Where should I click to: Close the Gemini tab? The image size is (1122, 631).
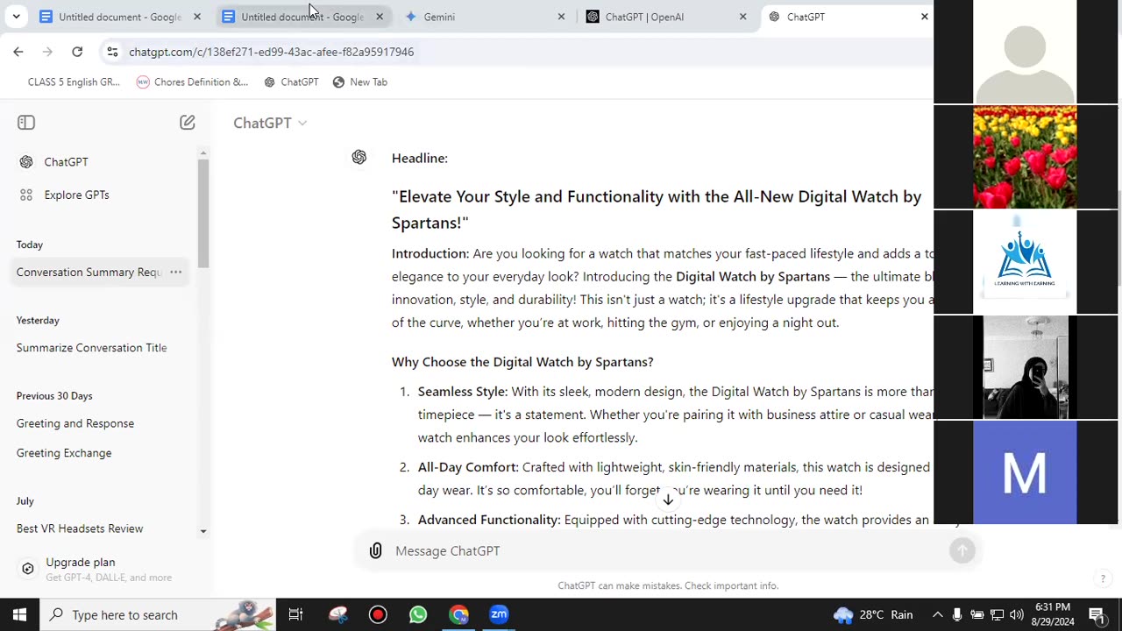click(x=561, y=17)
